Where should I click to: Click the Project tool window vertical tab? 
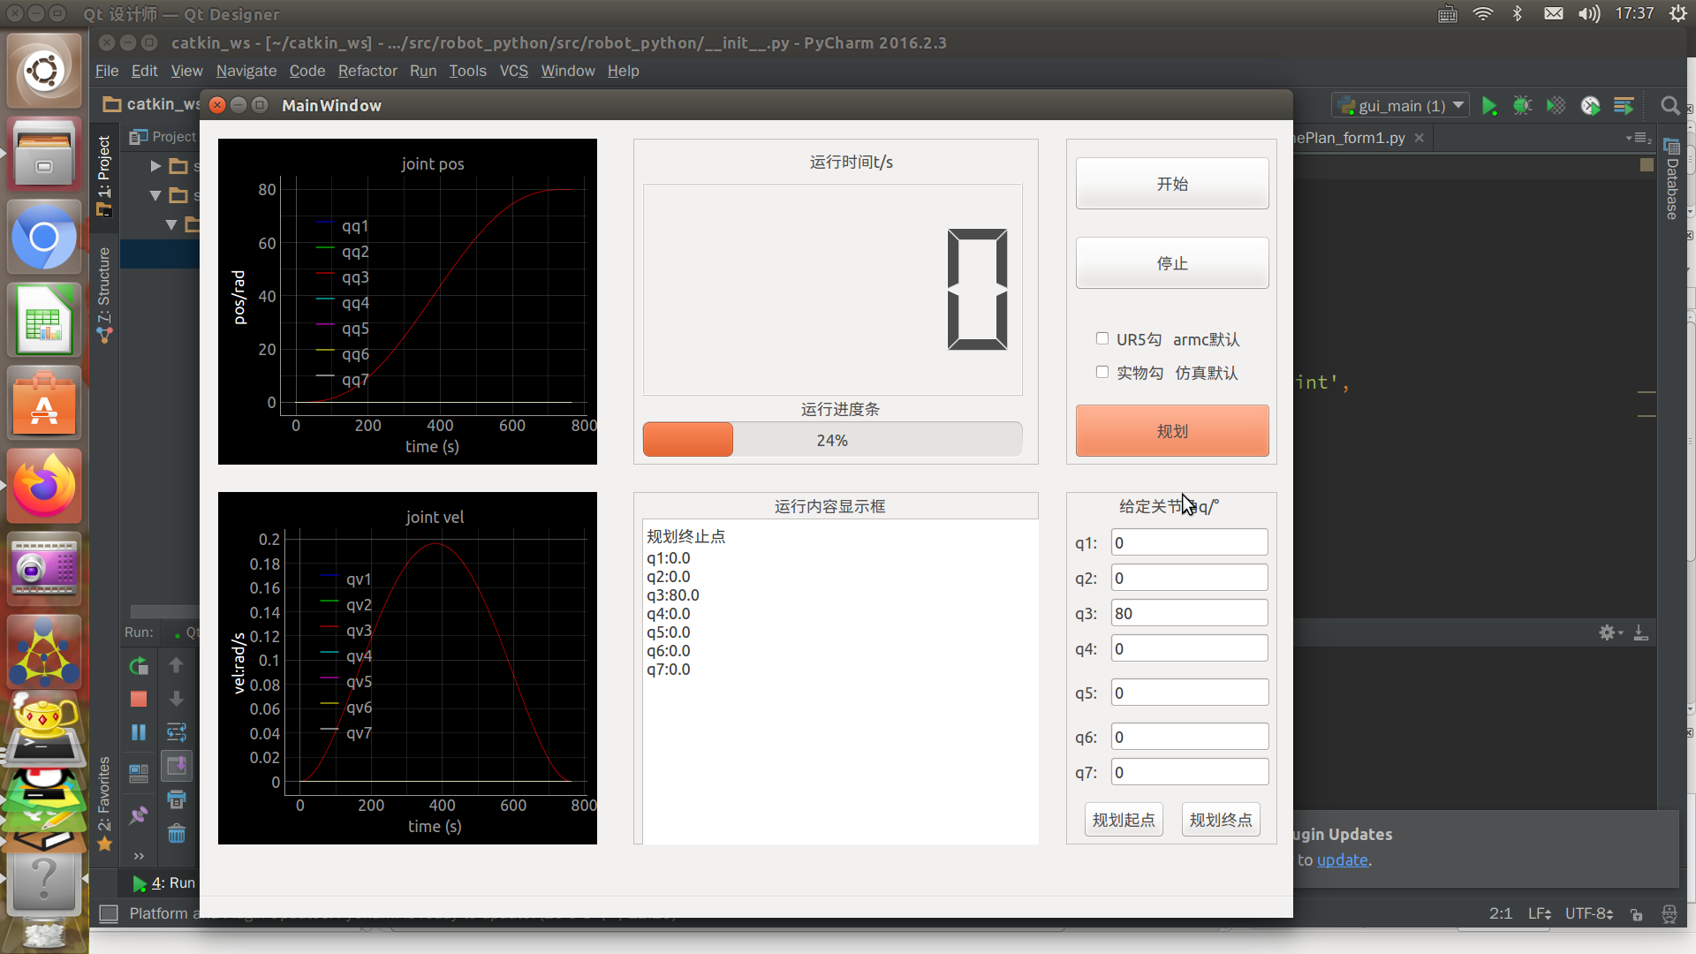104,176
